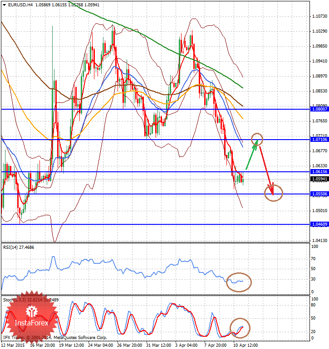Click the 31 Mar 12:00 time label
The height and width of the screenshot is (349, 329).
click(x=158, y=345)
